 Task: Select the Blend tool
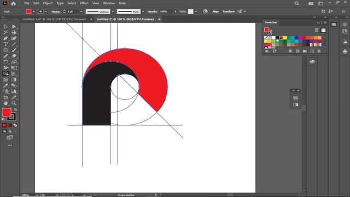coord(14,85)
